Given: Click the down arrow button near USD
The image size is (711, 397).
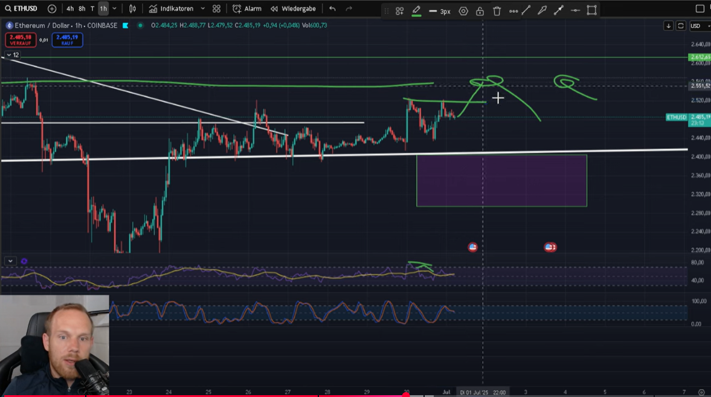Looking at the screenshot, I should tap(668, 26).
